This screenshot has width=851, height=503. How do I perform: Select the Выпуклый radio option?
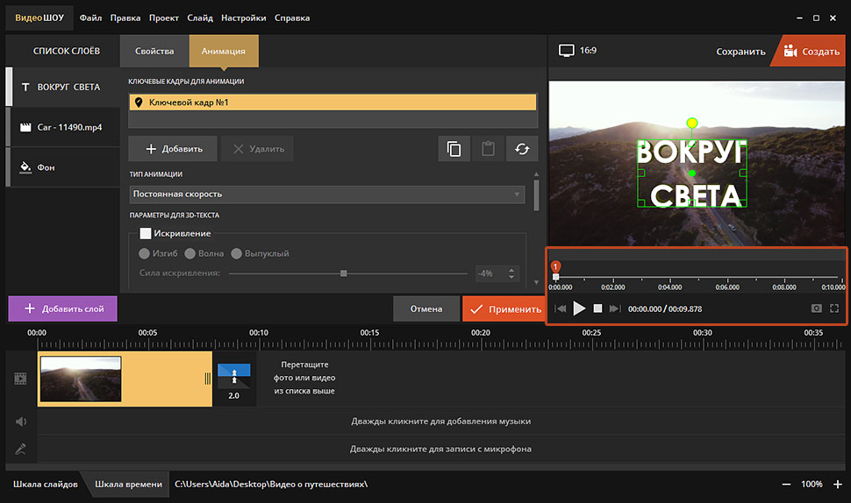click(x=236, y=253)
